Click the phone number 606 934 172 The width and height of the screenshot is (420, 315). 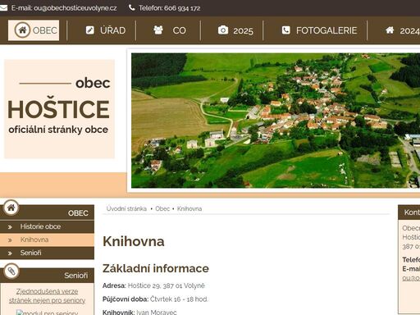click(182, 8)
